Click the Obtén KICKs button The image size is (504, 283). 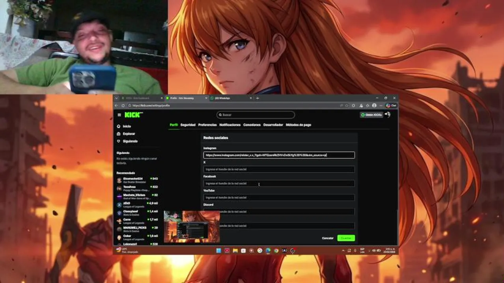(x=371, y=115)
